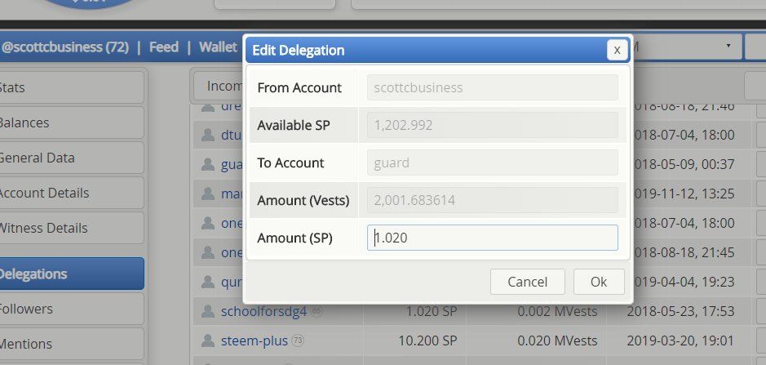Confirm the delegation with Ok
Viewport: 766px width, 365px height.
(x=599, y=282)
